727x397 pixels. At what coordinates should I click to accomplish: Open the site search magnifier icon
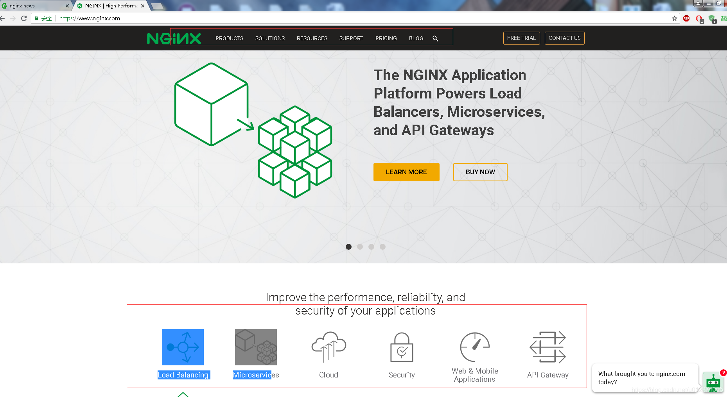tap(435, 38)
